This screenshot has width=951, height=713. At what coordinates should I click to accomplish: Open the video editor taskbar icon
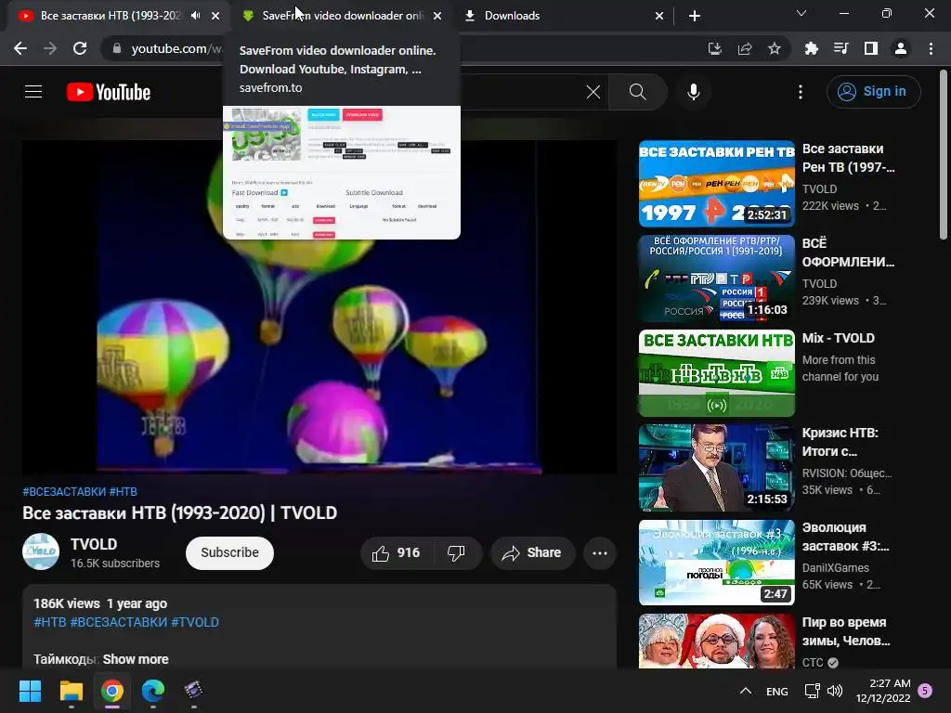[x=193, y=691]
